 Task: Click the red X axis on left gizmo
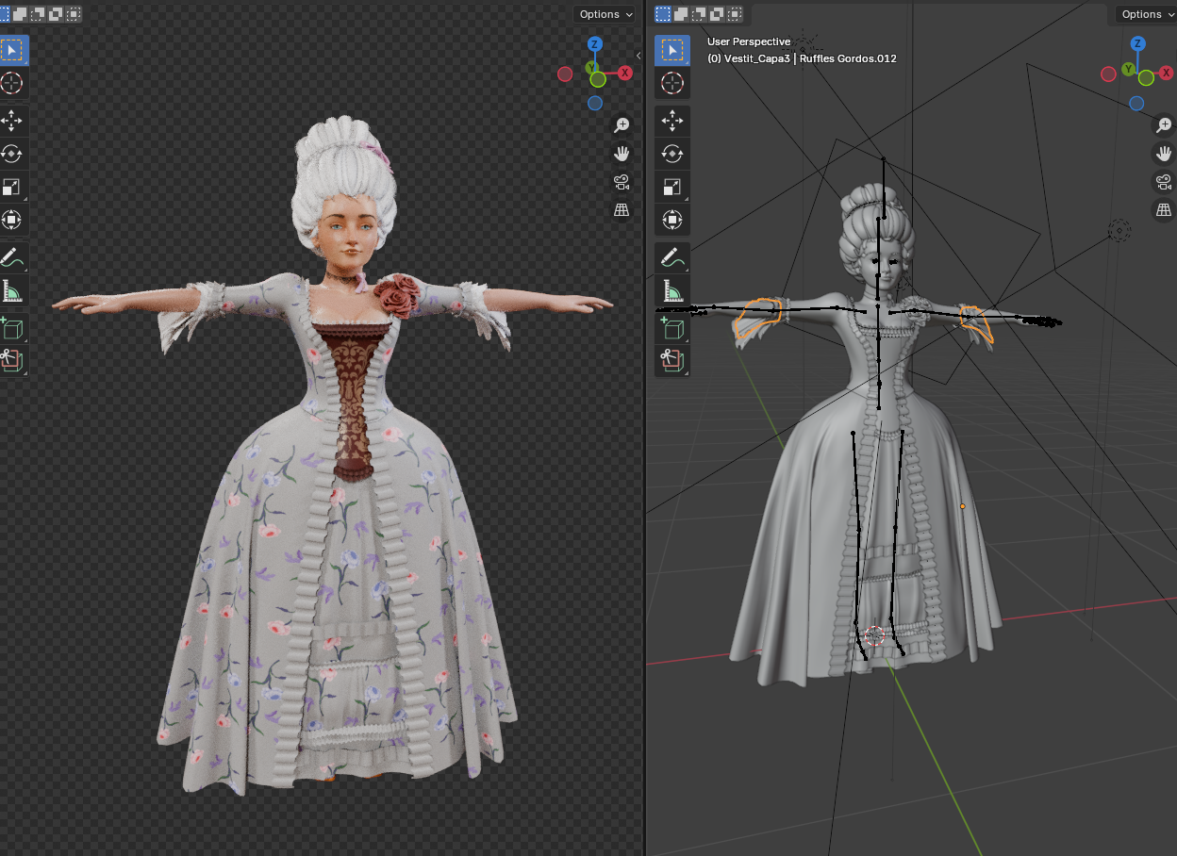pyautogui.click(x=624, y=74)
